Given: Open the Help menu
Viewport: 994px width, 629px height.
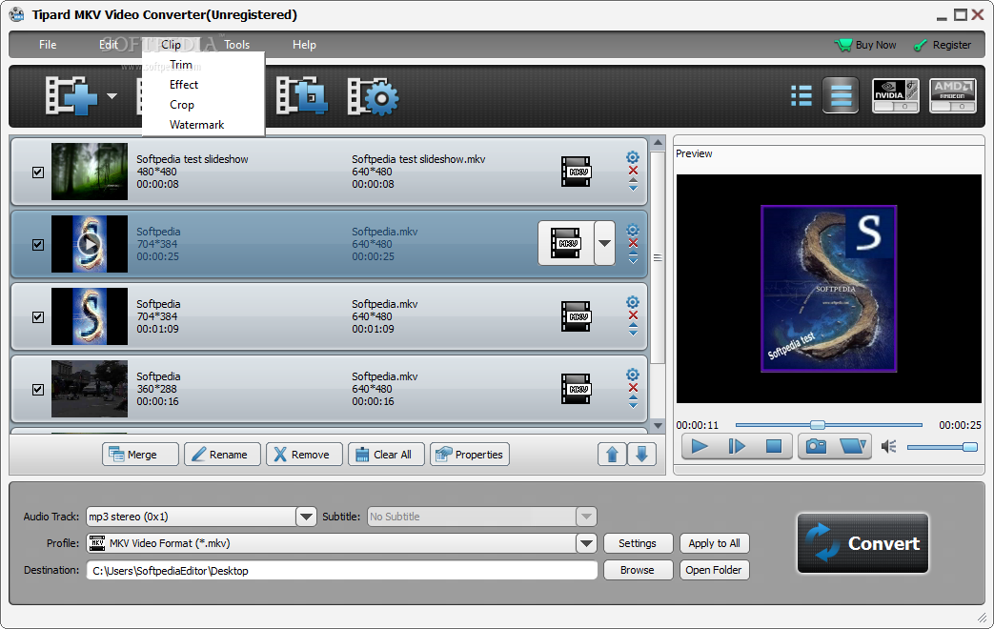Looking at the screenshot, I should 304,45.
